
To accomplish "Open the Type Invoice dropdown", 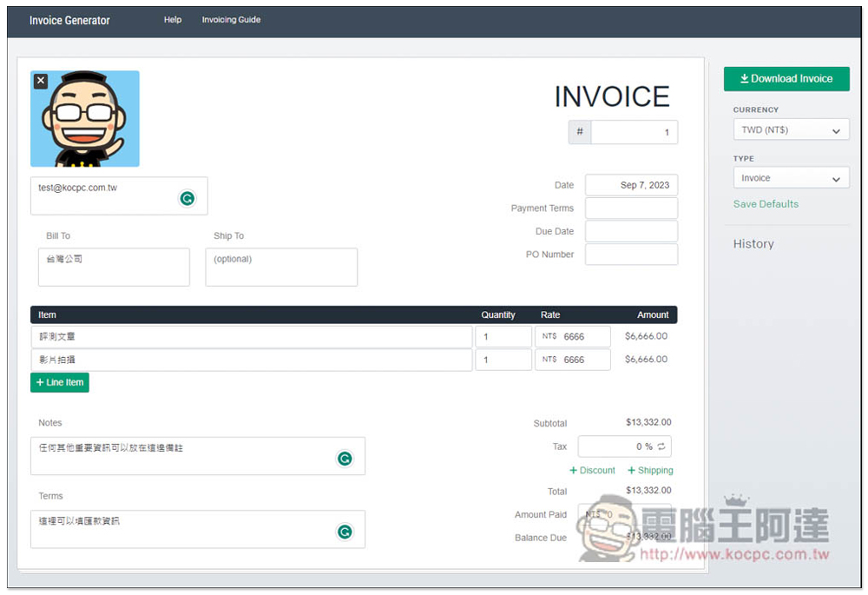I will pyautogui.click(x=791, y=178).
